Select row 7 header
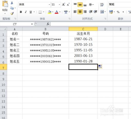Screen dimensions: 131x119 (3, 67)
